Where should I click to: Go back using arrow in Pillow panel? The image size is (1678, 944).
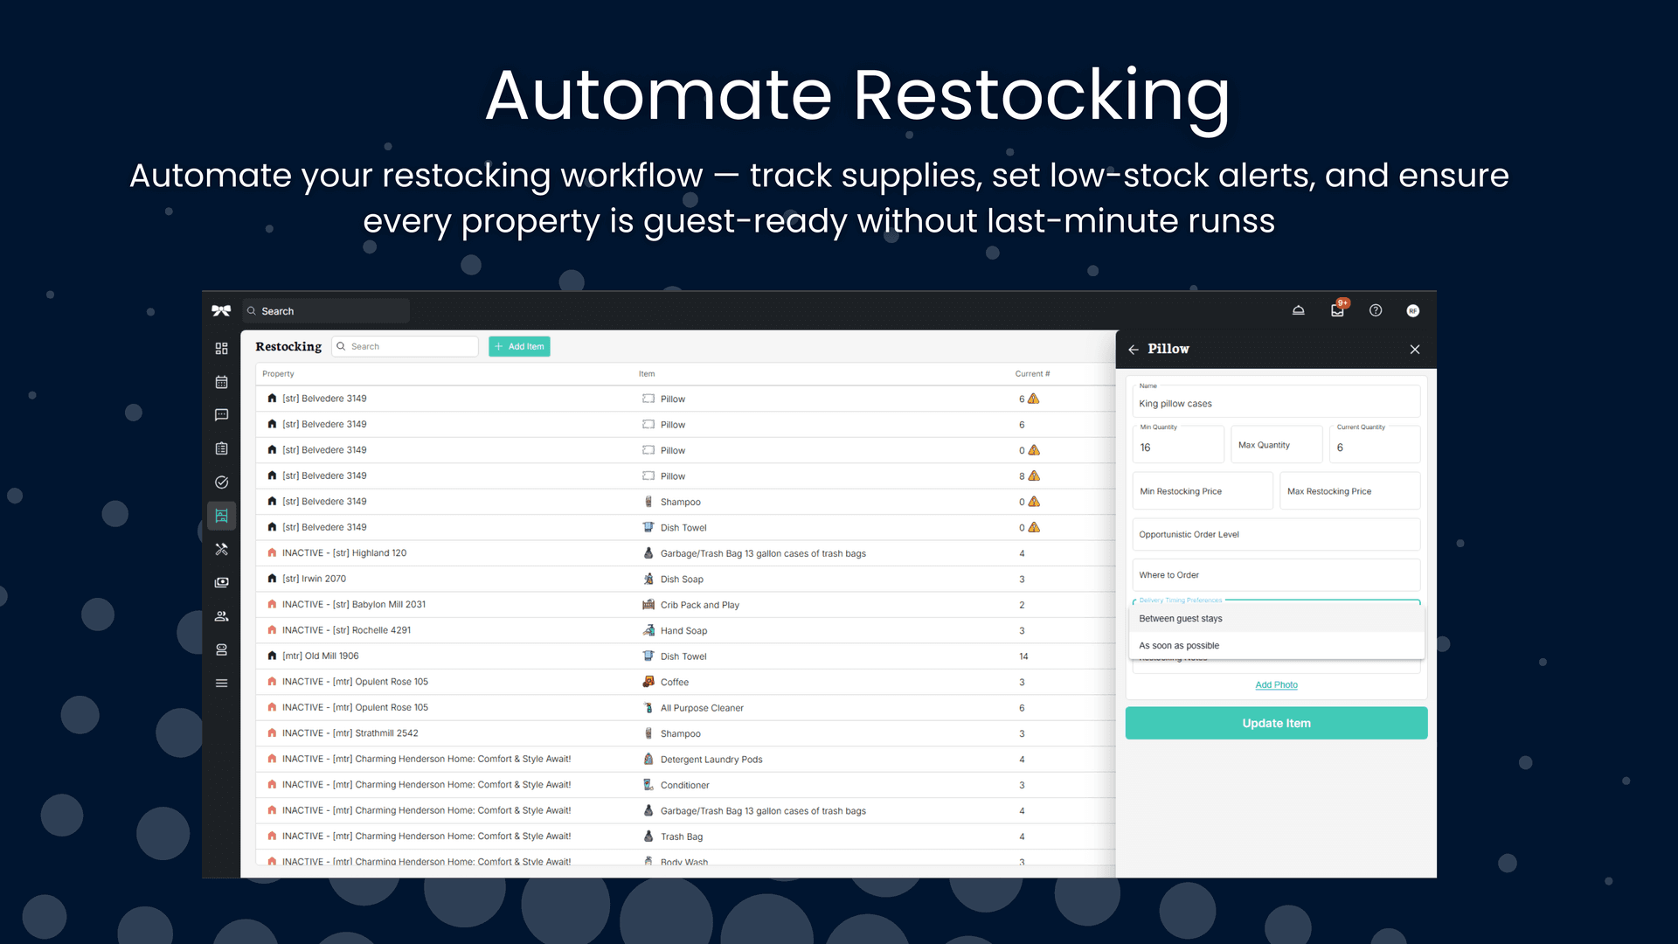tap(1134, 349)
